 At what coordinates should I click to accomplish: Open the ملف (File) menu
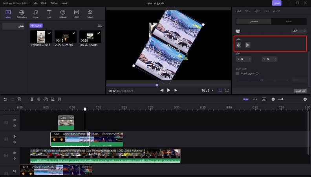[35, 3]
